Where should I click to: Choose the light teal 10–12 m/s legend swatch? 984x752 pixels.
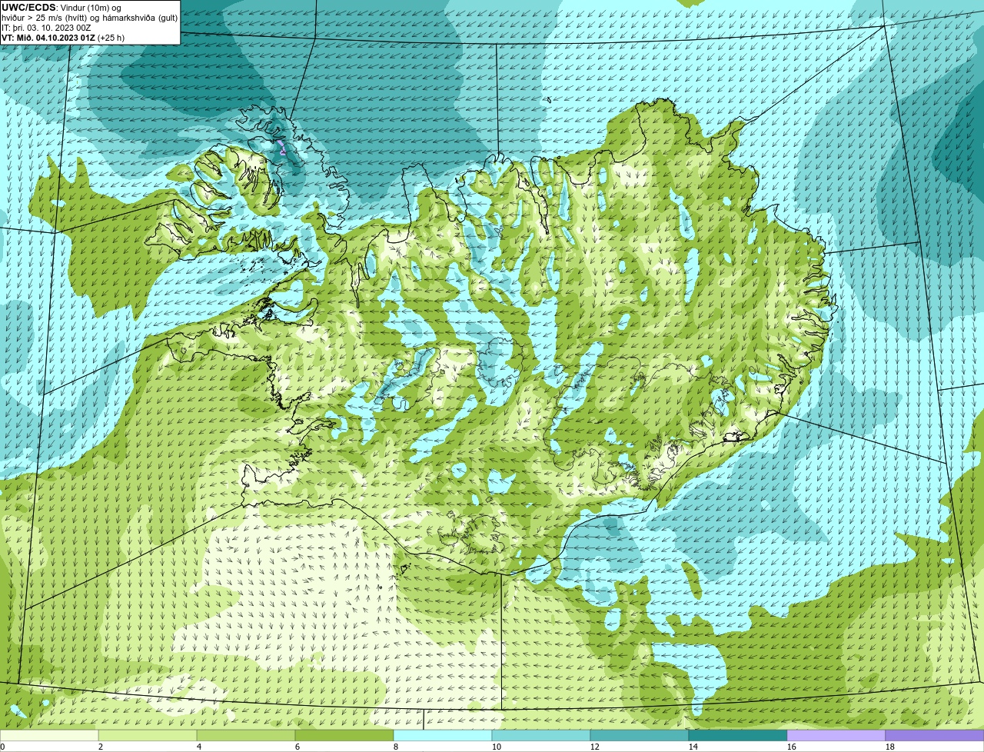(x=541, y=736)
